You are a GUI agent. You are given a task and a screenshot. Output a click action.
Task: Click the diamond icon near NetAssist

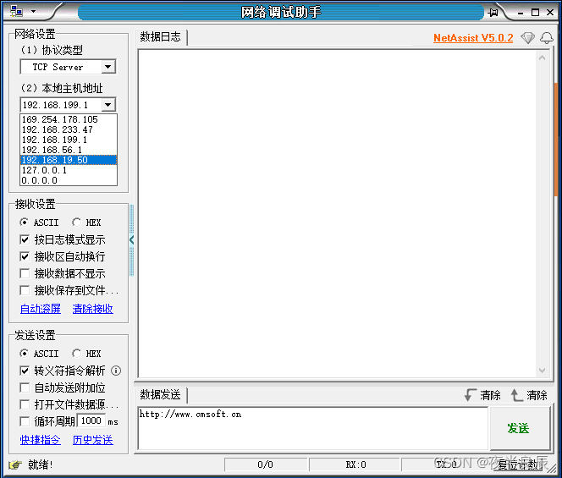[527, 37]
